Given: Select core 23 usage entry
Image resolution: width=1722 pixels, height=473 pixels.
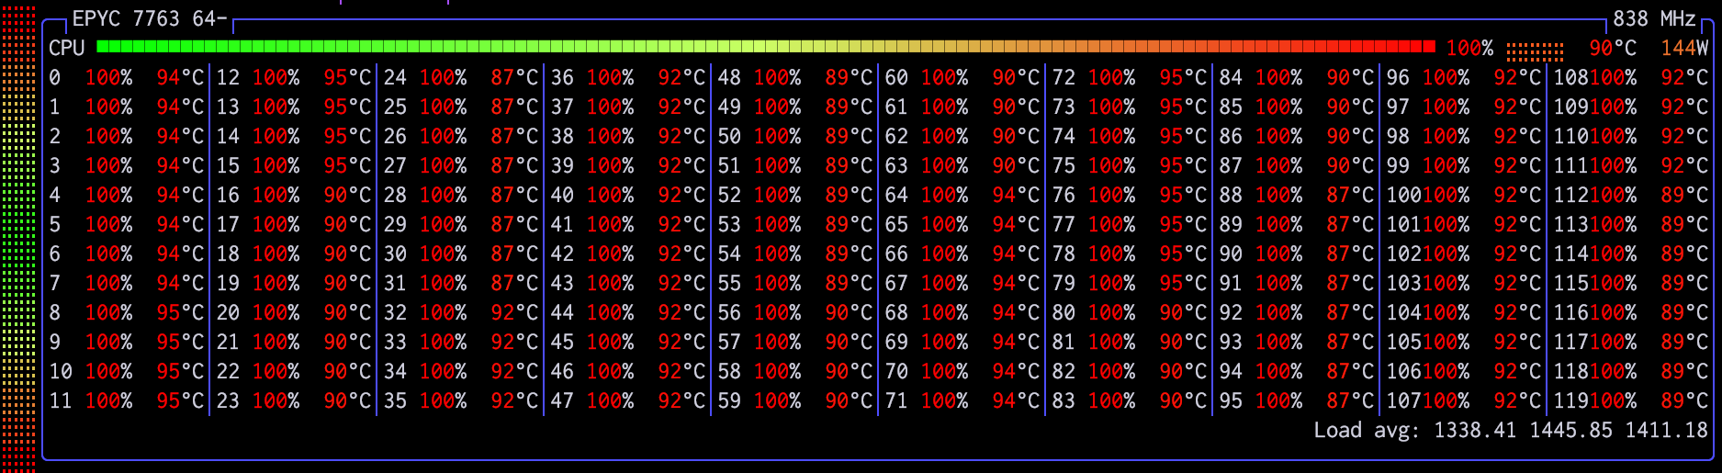Looking at the screenshot, I should (x=276, y=401).
